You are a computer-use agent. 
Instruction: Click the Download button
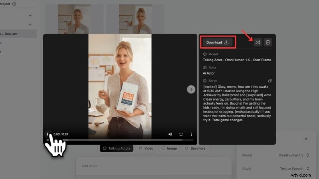point(217,43)
